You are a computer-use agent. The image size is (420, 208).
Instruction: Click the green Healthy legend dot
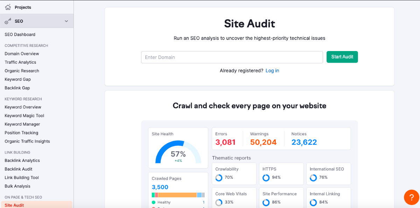point(154,202)
